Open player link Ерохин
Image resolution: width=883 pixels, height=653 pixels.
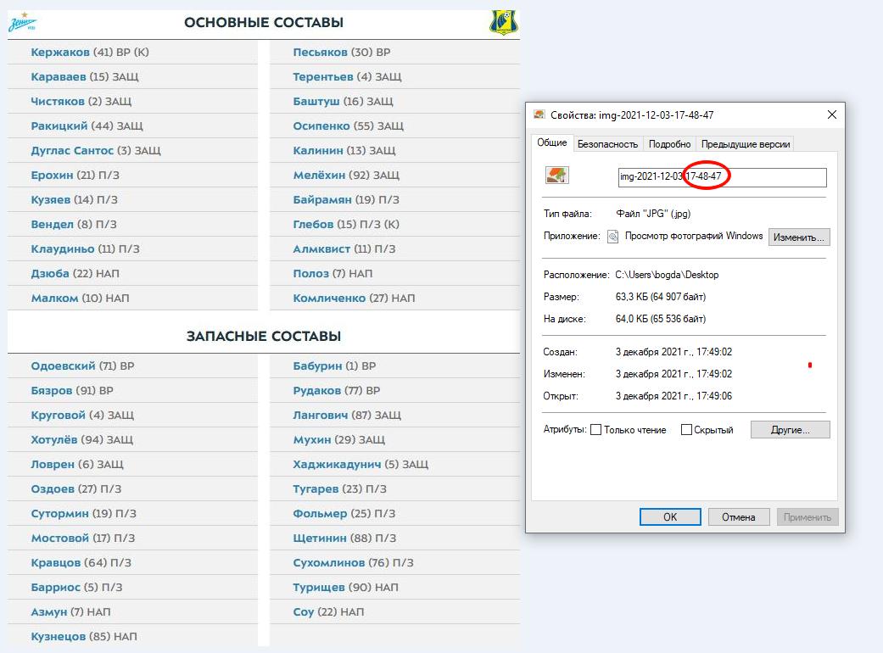[52, 175]
